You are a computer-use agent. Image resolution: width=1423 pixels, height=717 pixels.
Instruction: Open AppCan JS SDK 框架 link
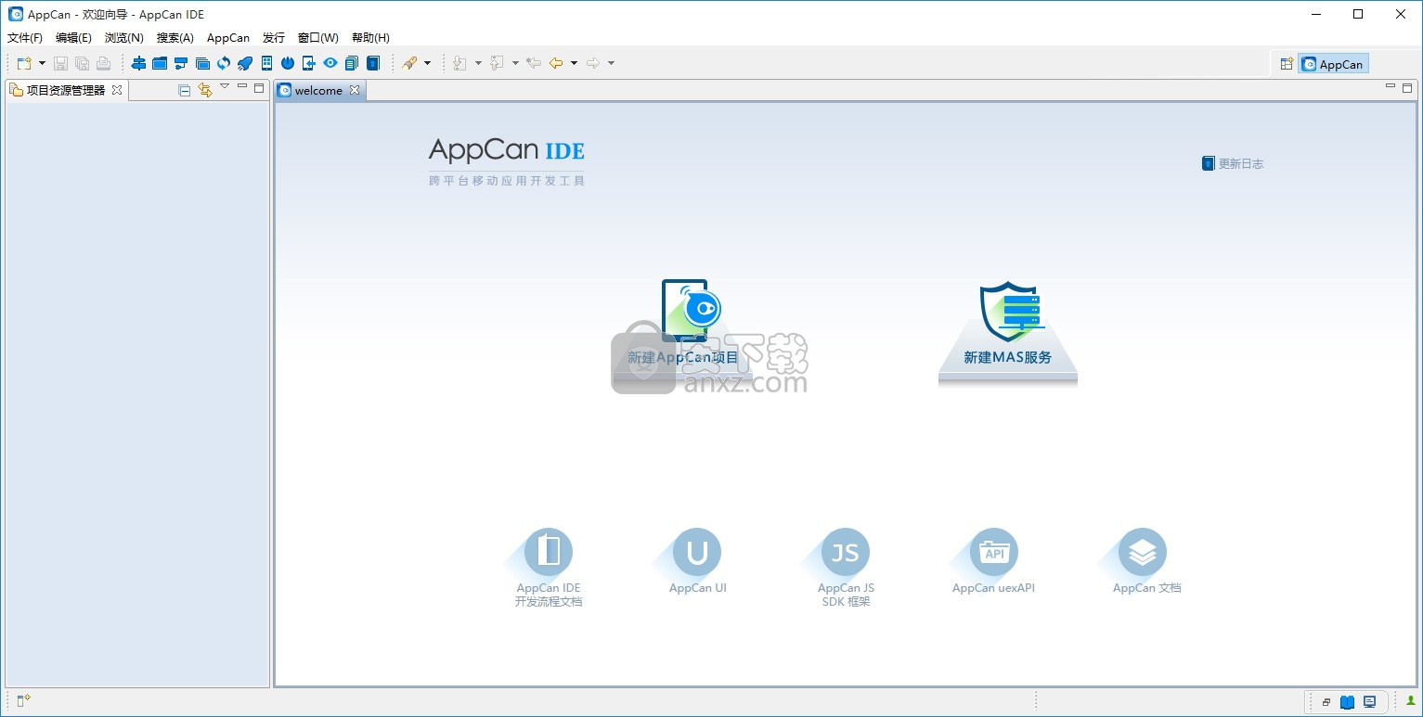[x=846, y=568]
